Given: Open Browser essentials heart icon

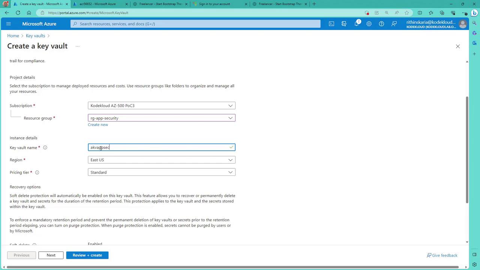Looking at the screenshot, I should point(453,13).
